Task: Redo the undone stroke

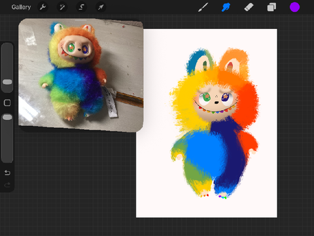Action: (7, 185)
